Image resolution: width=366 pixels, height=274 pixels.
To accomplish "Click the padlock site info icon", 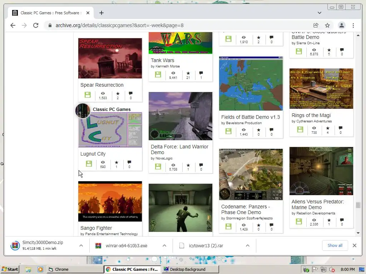I will click(50, 25).
